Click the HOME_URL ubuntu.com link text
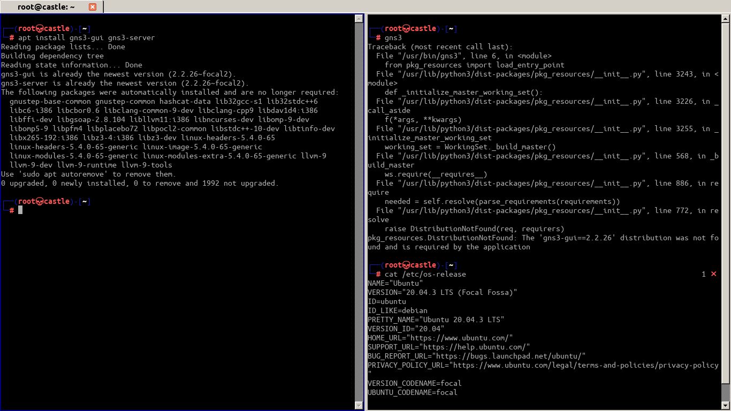This screenshot has height=411, width=731. (461, 338)
